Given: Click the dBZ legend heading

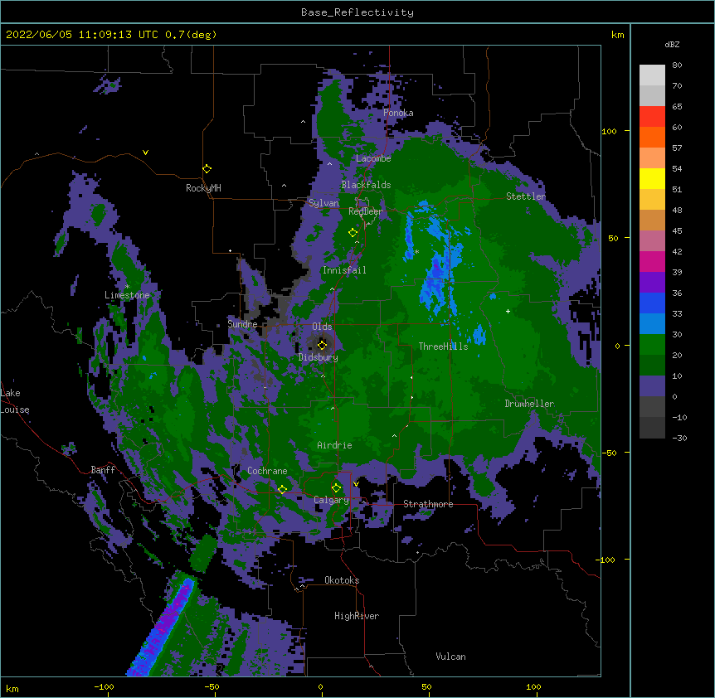Looking at the screenshot, I should point(672,45).
